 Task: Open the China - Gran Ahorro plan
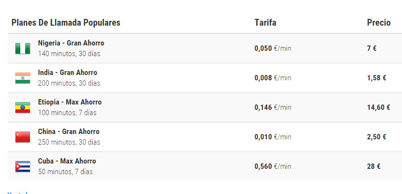coord(69,132)
